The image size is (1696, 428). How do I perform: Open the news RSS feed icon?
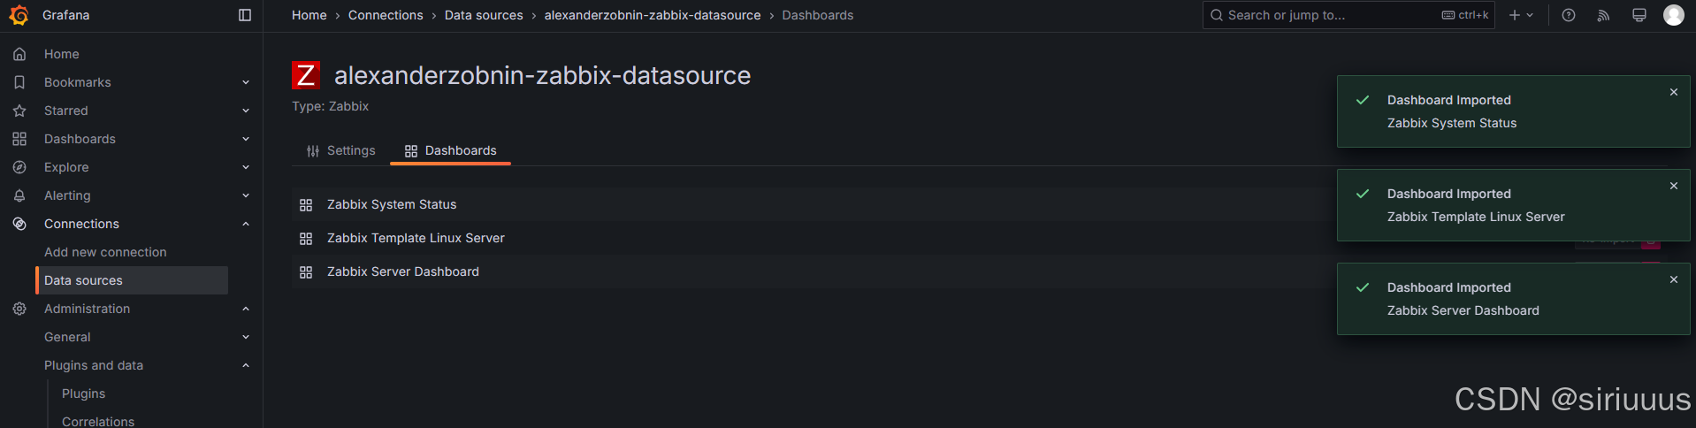[x=1604, y=15]
